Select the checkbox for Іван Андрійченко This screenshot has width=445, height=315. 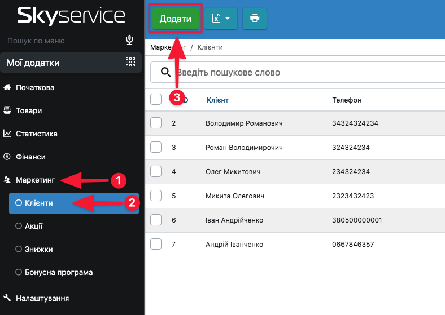coord(156,220)
